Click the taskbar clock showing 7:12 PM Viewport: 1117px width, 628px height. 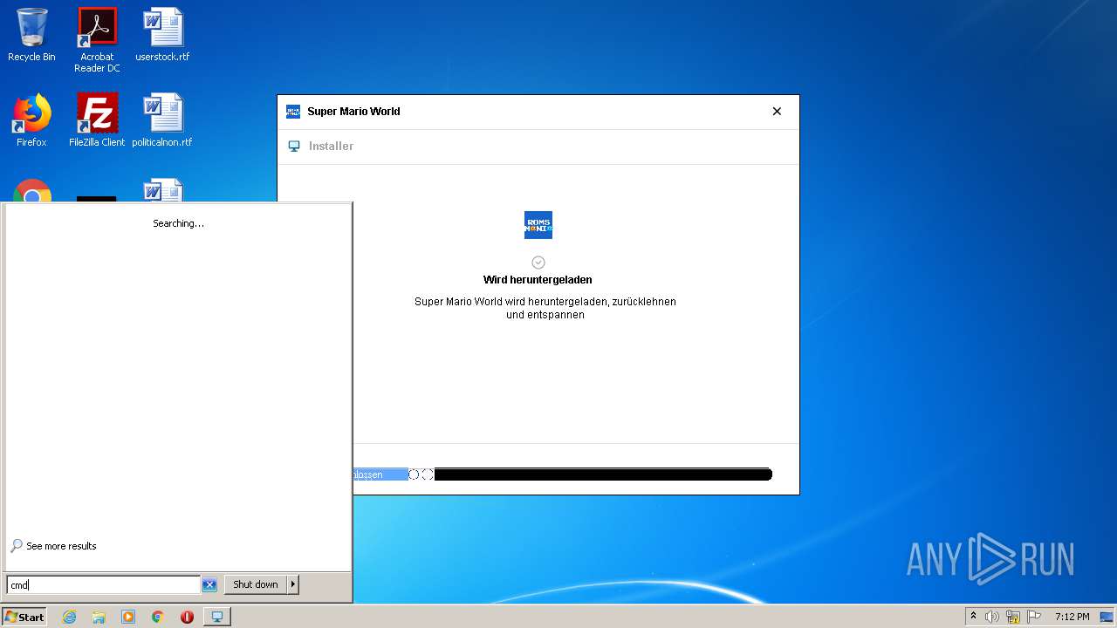click(1072, 617)
